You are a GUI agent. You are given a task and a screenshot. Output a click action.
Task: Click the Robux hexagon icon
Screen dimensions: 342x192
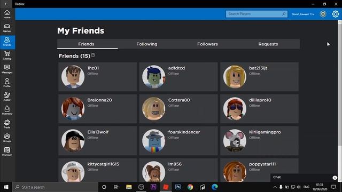(x=323, y=14)
